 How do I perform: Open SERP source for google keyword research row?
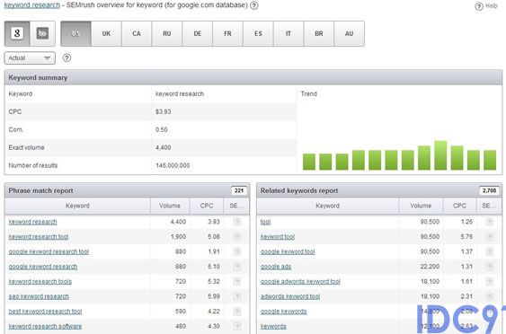237,267
